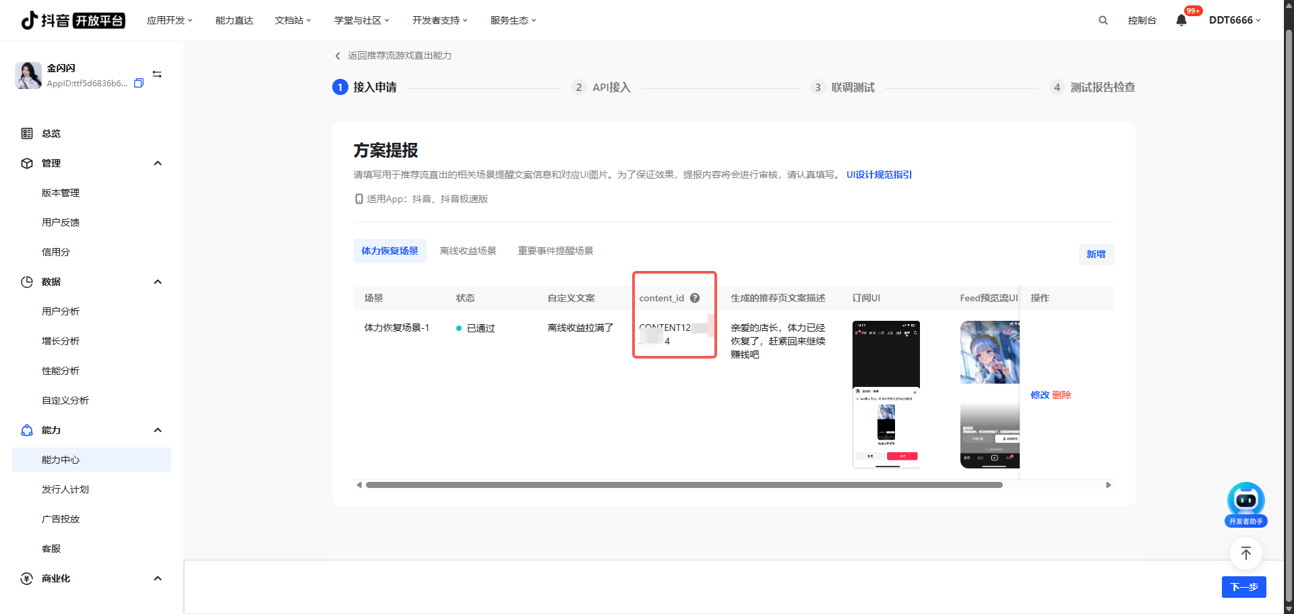The image size is (1294, 614).
Task: Click the back-to-top arrow button
Action: (1245, 553)
